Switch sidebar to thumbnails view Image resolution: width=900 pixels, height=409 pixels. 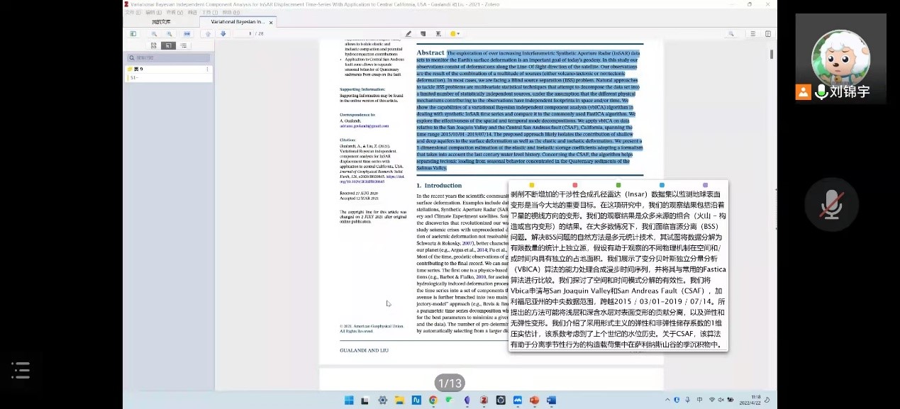point(153,45)
